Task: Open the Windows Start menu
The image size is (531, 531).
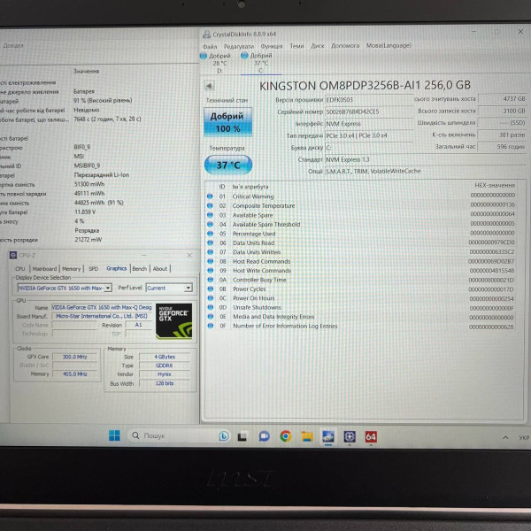Action: coord(114,435)
